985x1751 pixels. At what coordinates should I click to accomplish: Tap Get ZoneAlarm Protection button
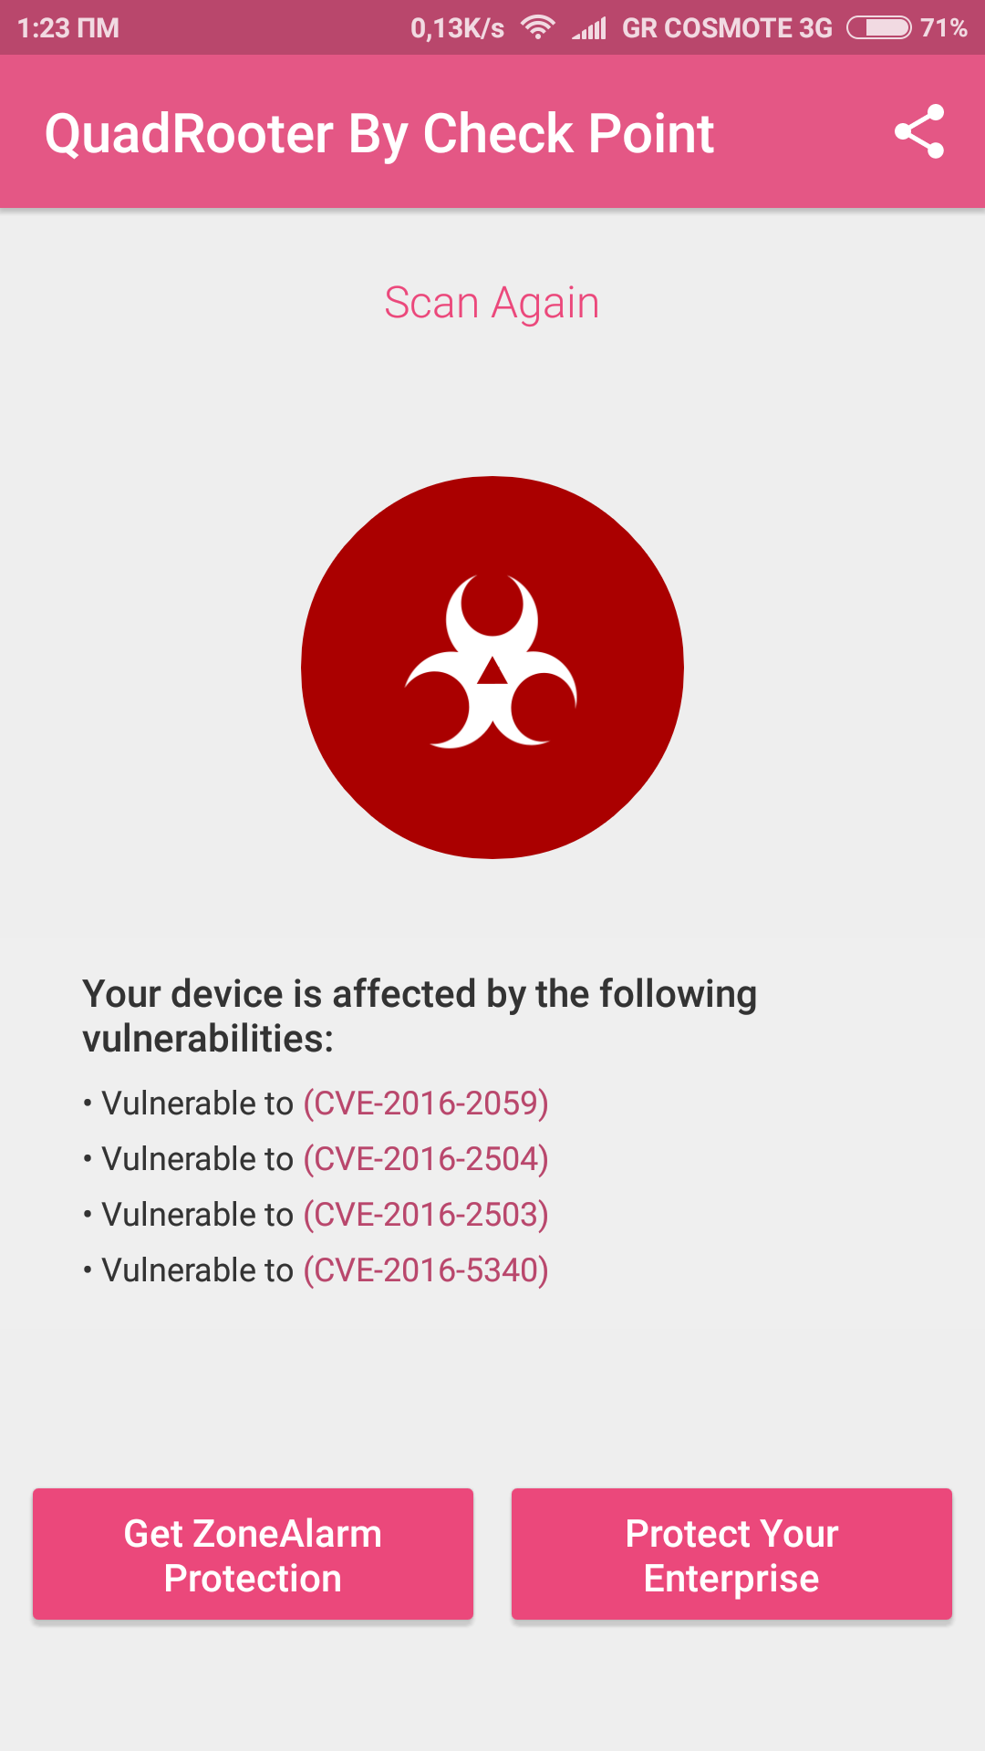coord(253,1555)
